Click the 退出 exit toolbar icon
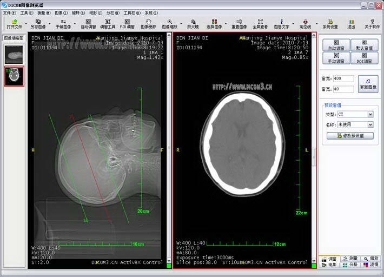This screenshot has height=277, width=384. pyautogui.click(x=351, y=24)
